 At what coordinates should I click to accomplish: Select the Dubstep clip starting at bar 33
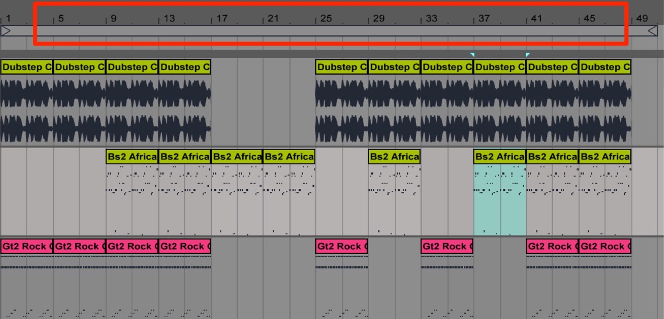pos(448,67)
